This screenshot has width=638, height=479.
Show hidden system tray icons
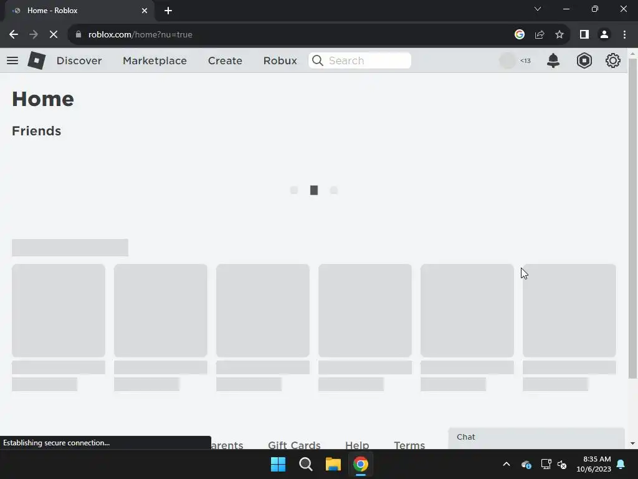pos(507,464)
